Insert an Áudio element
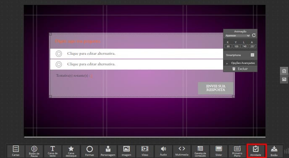 [163, 151]
